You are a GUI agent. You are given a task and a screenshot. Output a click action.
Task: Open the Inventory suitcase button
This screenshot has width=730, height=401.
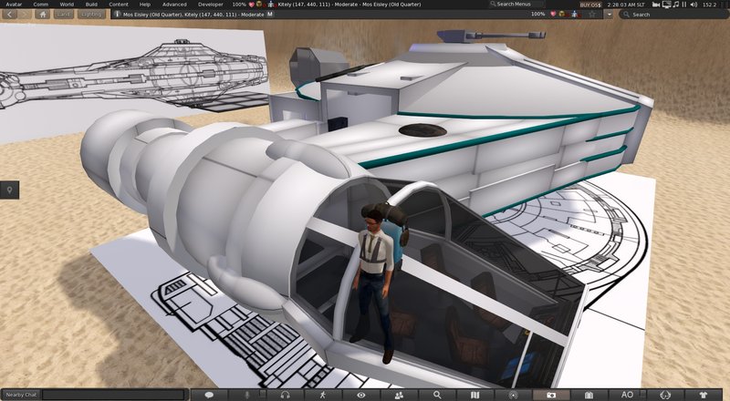[x=589, y=395]
